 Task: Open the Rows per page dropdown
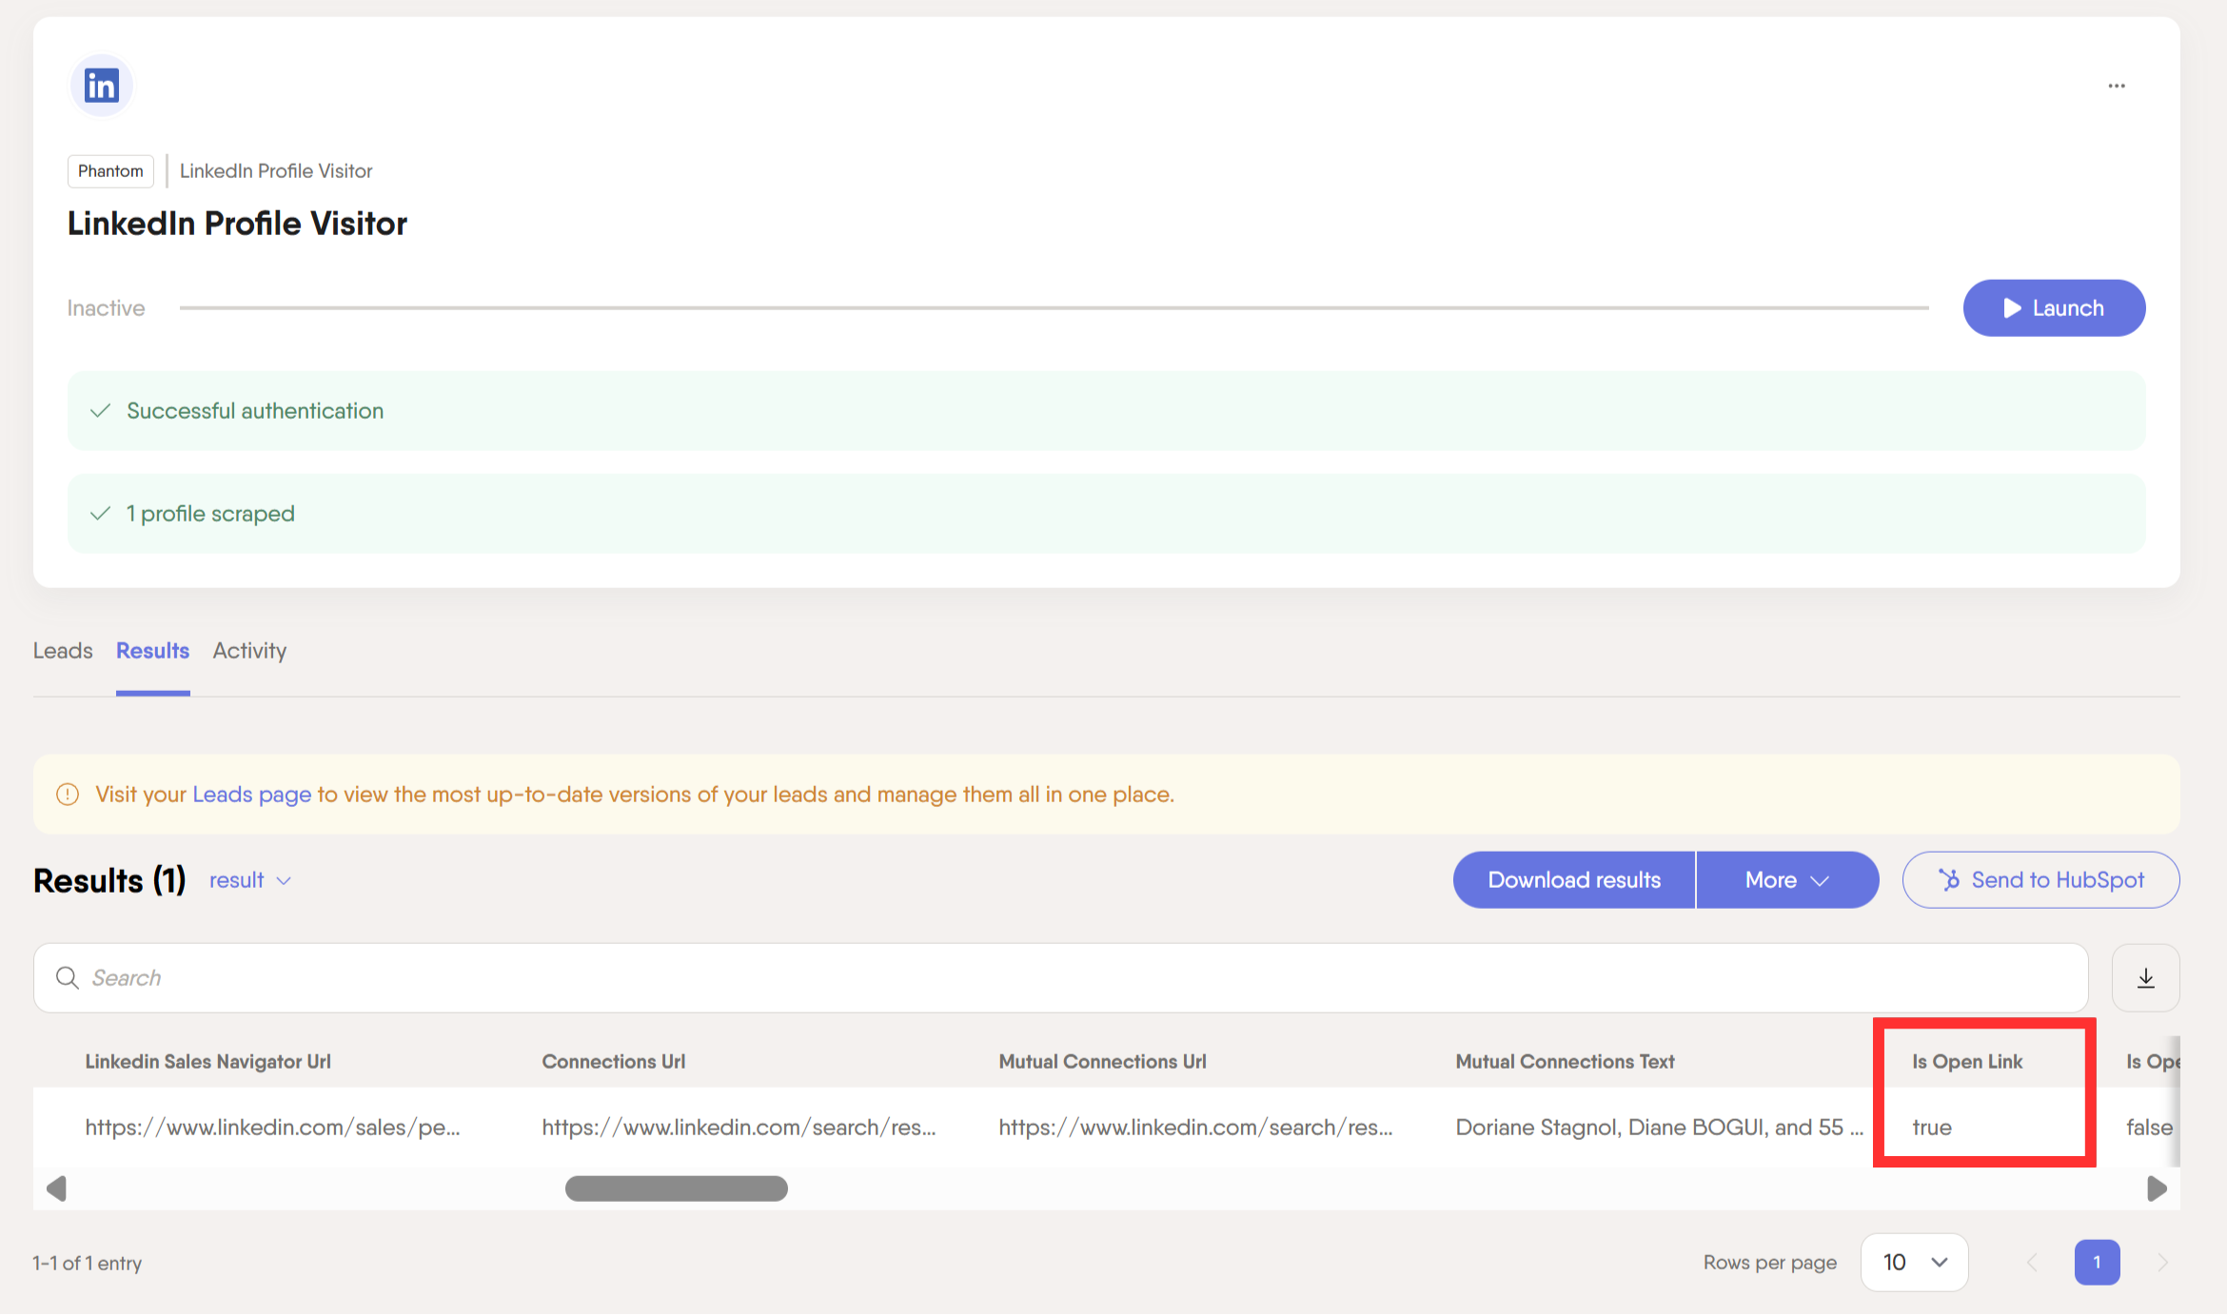(1915, 1263)
